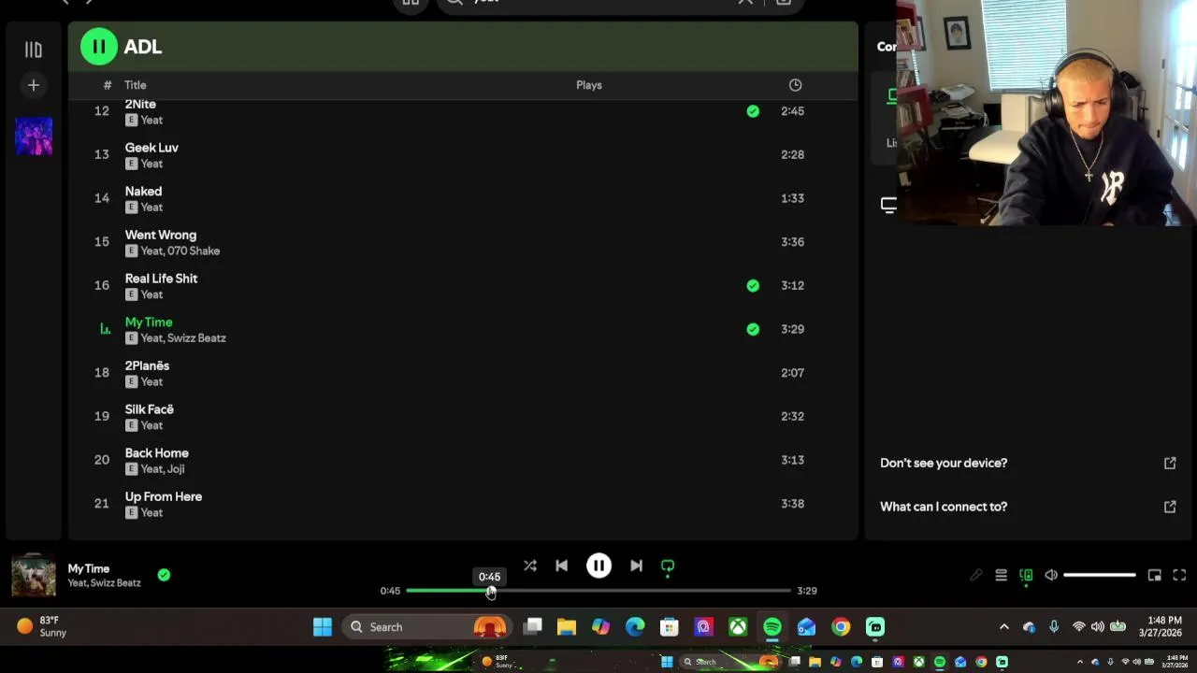Open the Connect to a device icon
This screenshot has width=1197, height=673.
click(x=1026, y=575)
